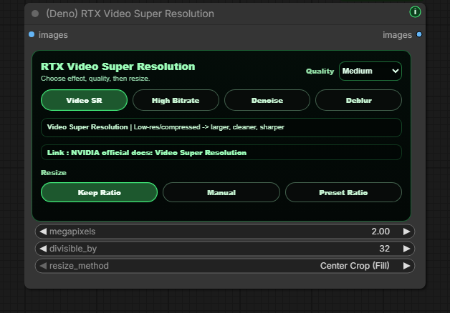Click the images input socket dot

[x=32, y=34]
